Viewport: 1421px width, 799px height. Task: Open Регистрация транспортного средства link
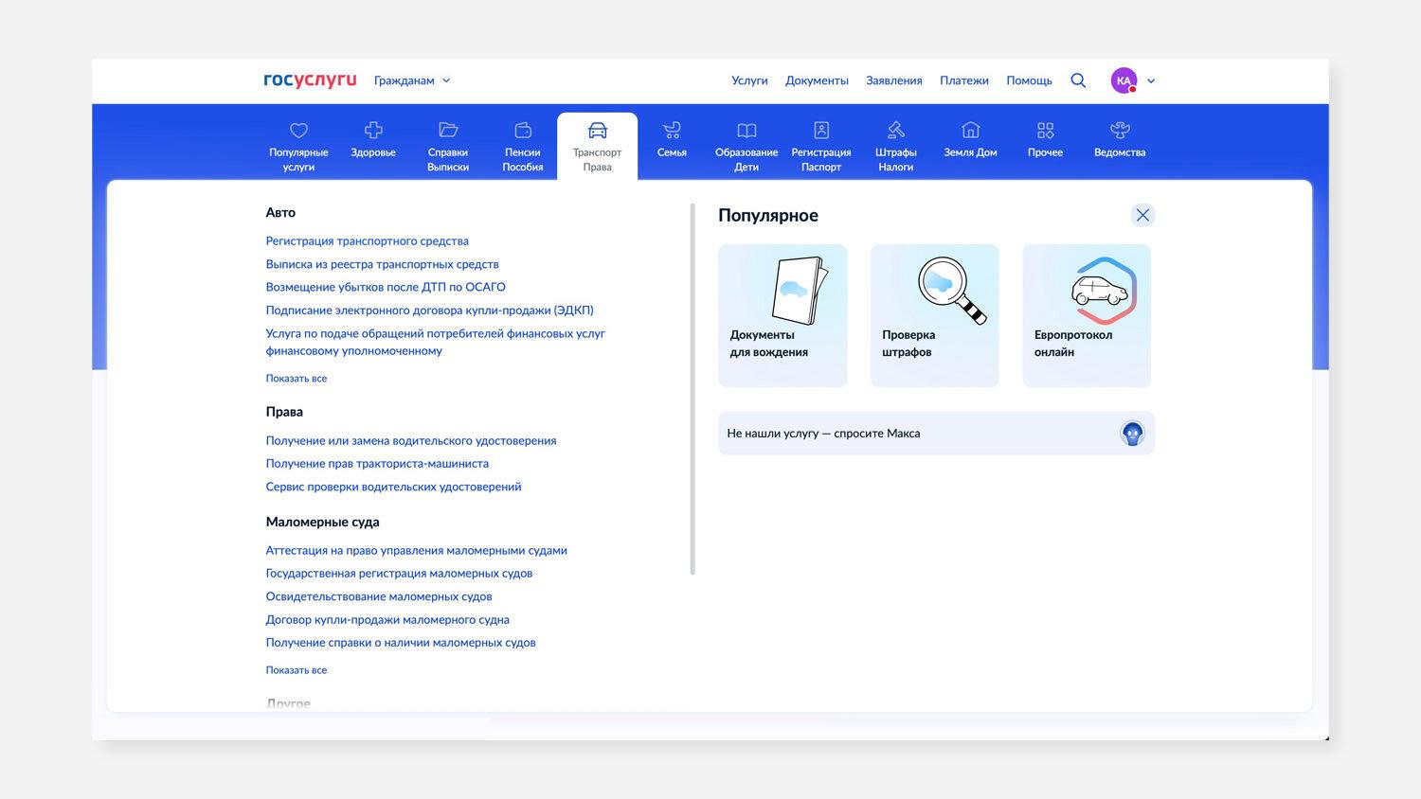pyautogui.click(x=367, y=241)
